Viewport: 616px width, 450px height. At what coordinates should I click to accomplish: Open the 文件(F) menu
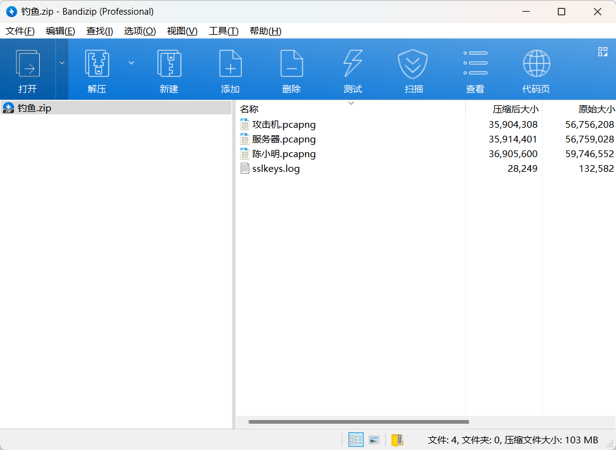pos(20,31)
